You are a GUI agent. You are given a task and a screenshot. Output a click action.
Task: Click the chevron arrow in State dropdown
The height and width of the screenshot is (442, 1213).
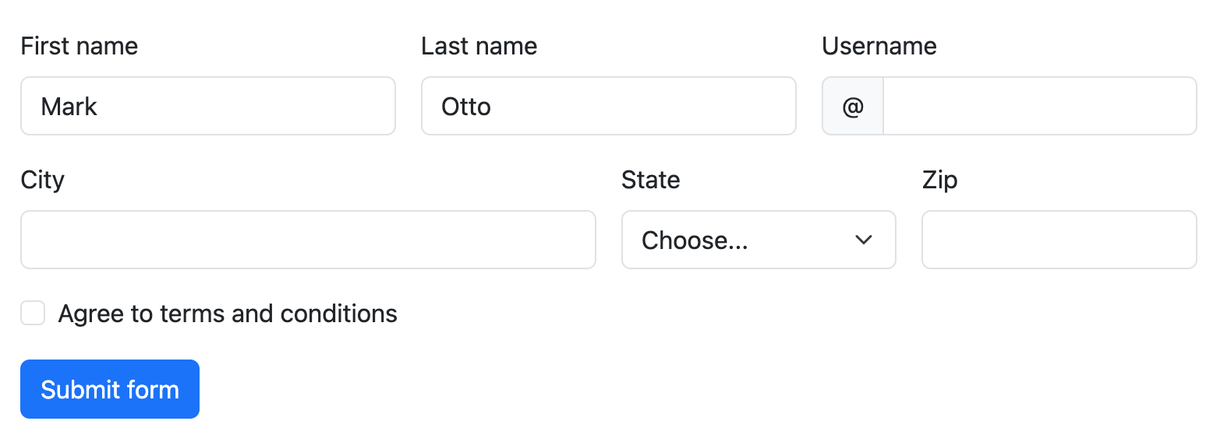pos(863,240)
